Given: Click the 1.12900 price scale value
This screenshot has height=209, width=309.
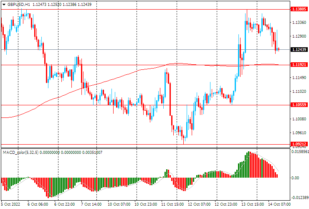Looking at the screenshot, I should pyautogui.click(x=299, y=36).
